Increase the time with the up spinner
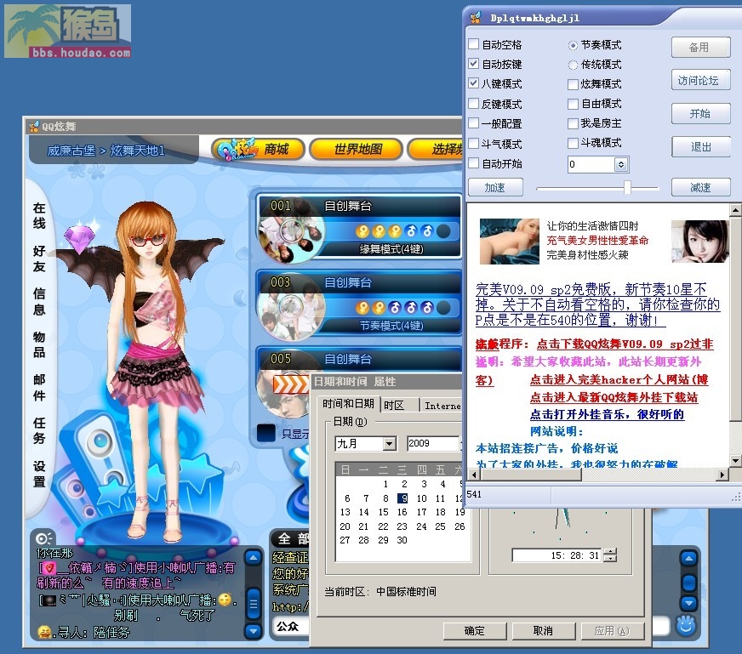 (x=611, y=551)
